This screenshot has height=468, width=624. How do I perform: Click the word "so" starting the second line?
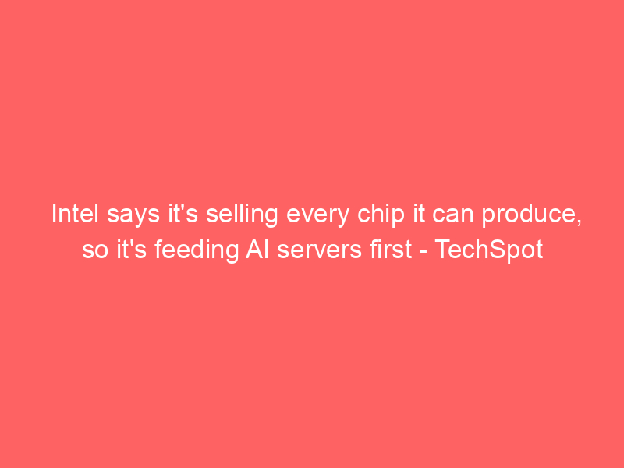(x=95, y=251)
